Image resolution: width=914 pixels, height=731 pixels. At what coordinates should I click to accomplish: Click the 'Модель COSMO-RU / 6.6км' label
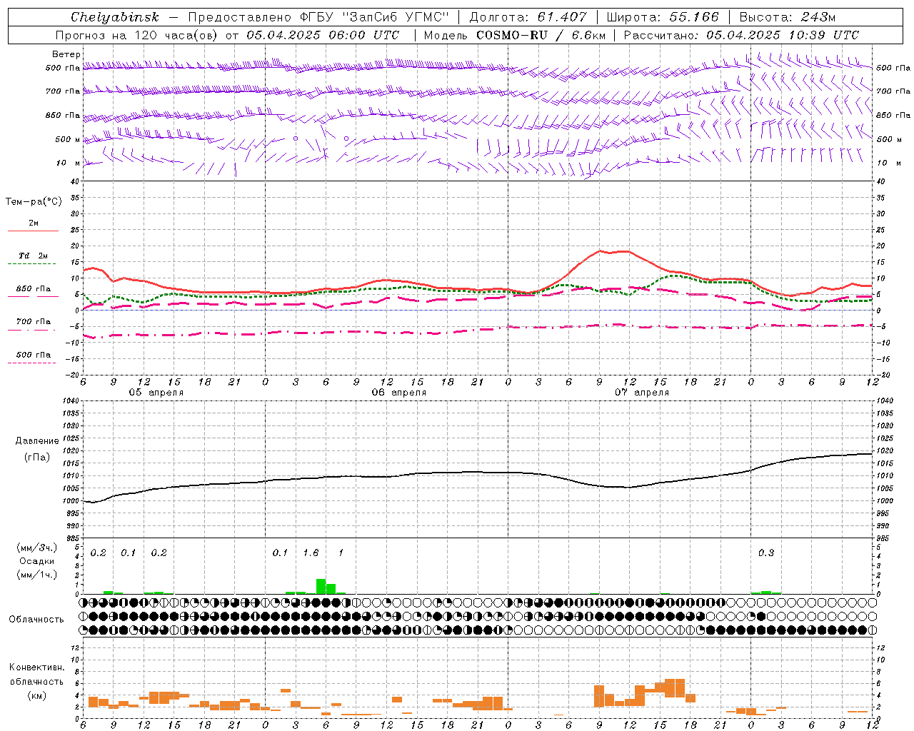tap(514, 35)
